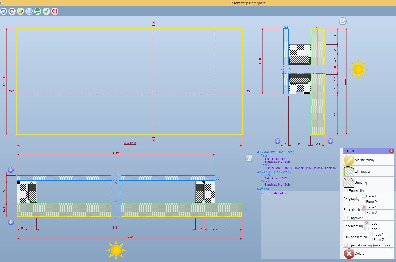Viewport: 396px width, 262px height.
Task: Confirm with the green checkmark icon
Action: (x=46, y=11)
